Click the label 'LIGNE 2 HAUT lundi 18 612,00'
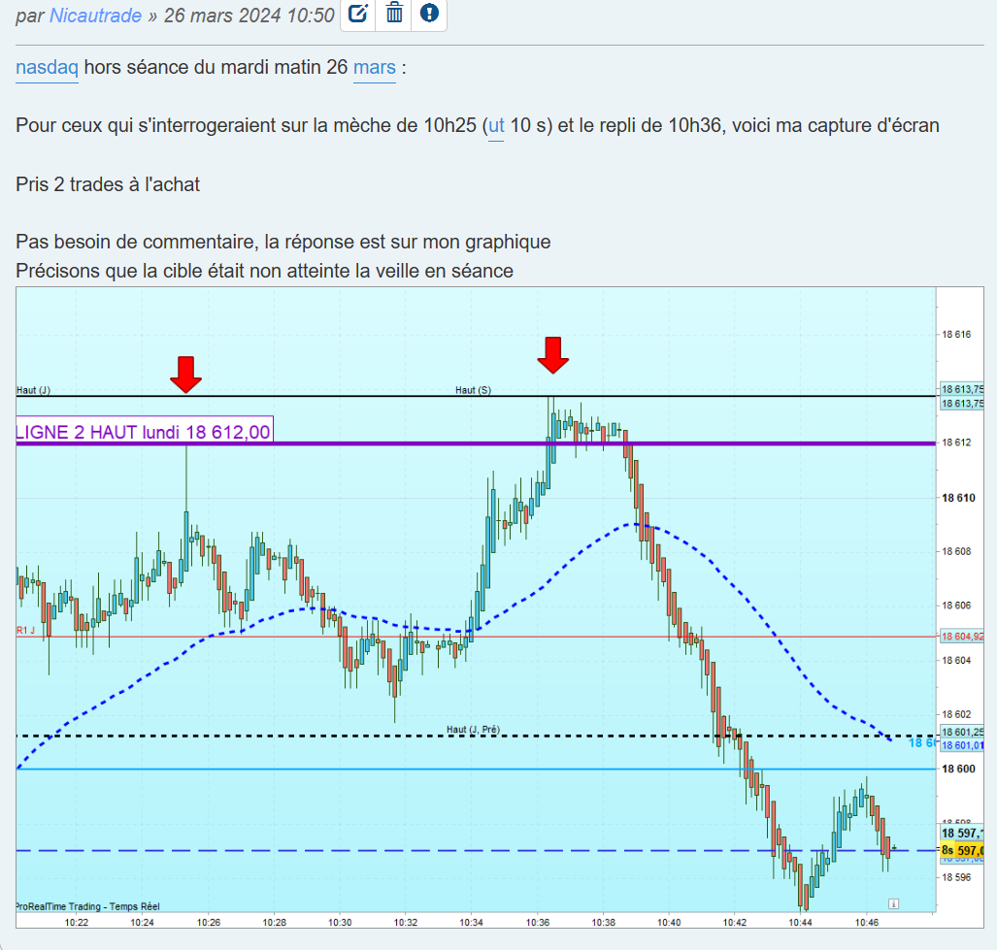Screen dimensions: 997x950 point(145,432)
